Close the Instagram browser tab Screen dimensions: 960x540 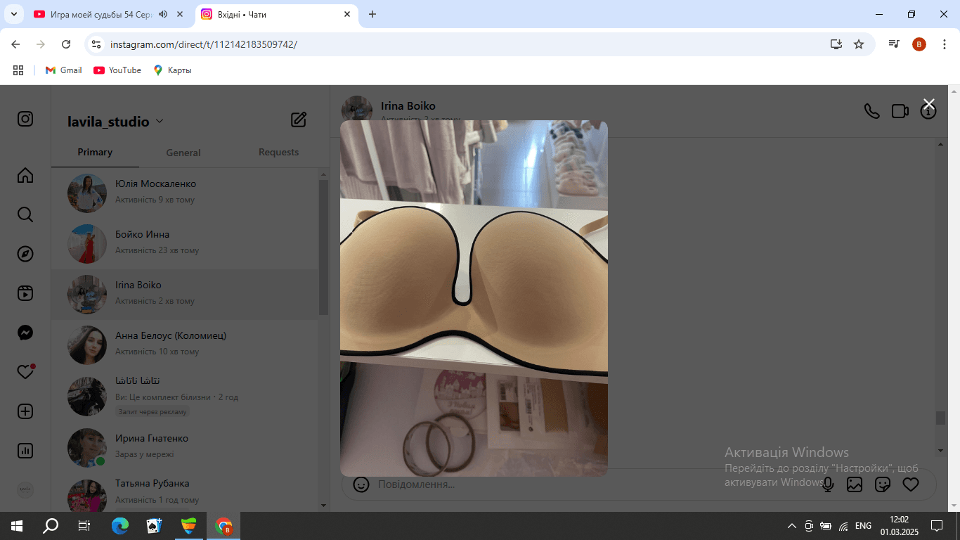pos(347,14)
